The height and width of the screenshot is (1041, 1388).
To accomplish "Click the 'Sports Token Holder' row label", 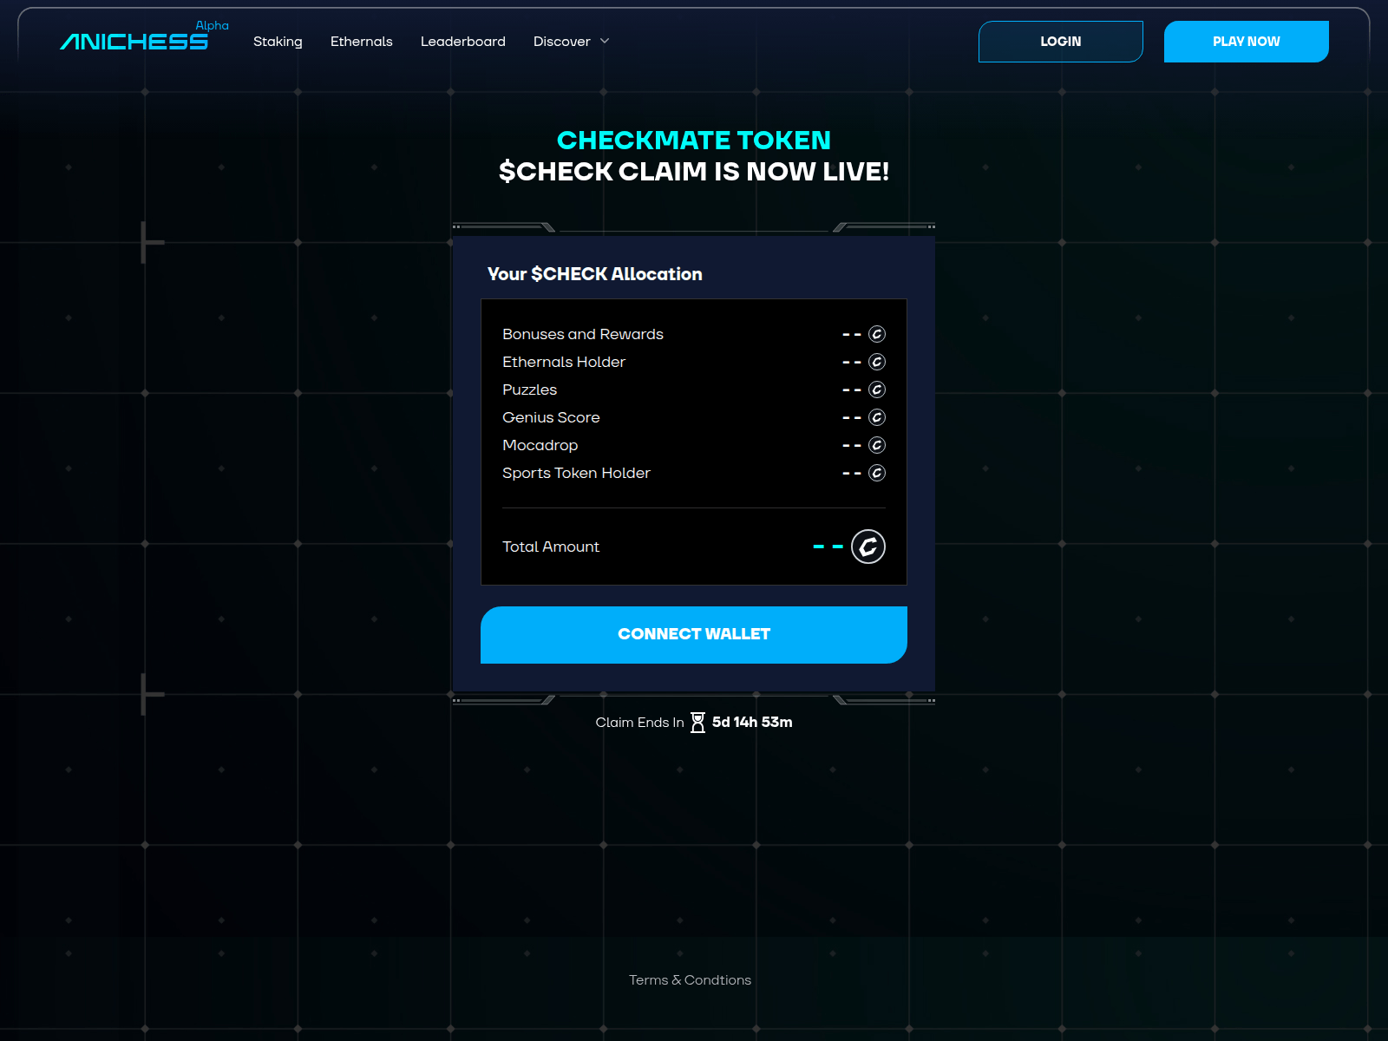I will click(x=576, y=473).
